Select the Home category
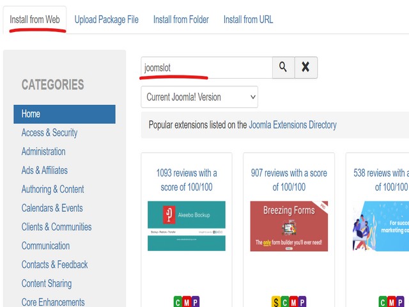The image size is (409, 307). coord(65,114)
